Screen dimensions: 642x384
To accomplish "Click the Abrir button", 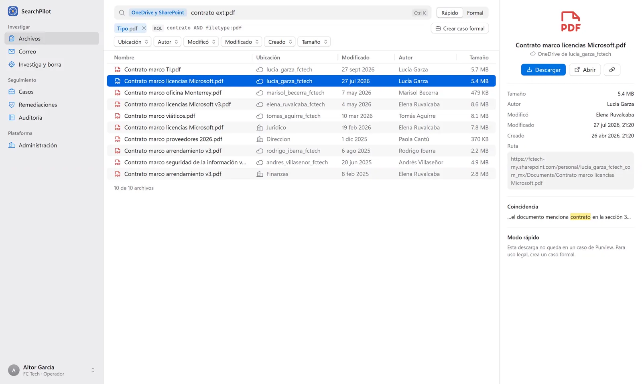I will pyautogui.click(x=585, y=70).
